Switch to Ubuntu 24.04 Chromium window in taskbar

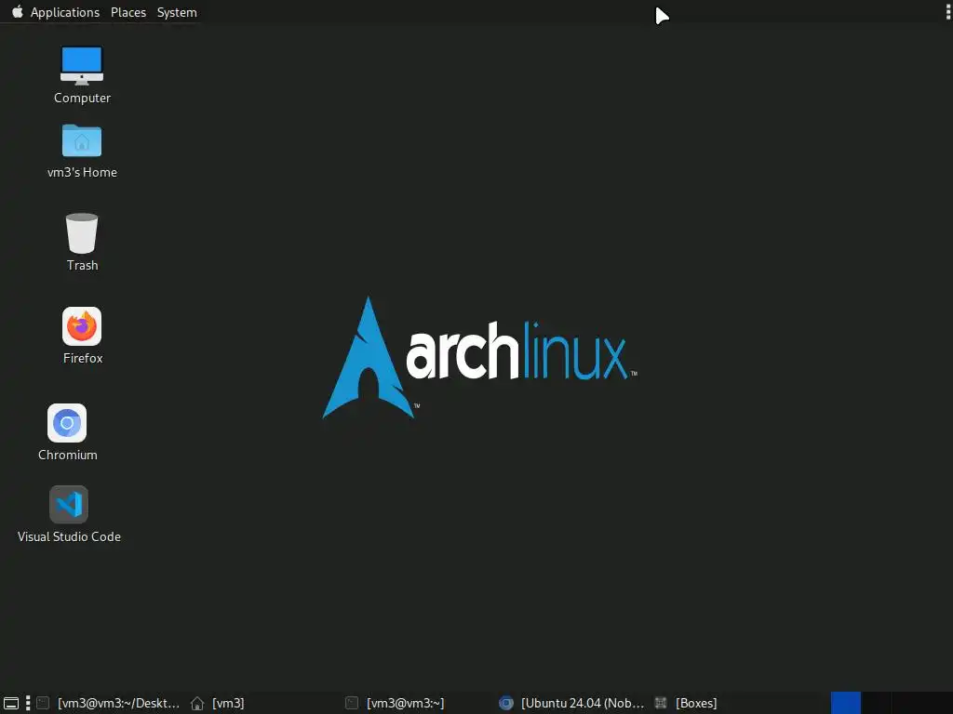click(x=571, y=703)
